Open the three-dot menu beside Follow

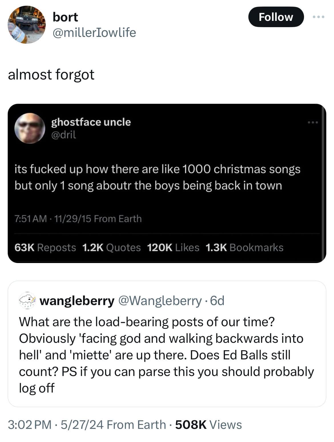[318, 17]
